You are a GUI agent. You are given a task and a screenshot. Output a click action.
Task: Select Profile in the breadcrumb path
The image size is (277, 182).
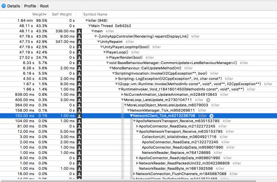click(x=30, y=6)
